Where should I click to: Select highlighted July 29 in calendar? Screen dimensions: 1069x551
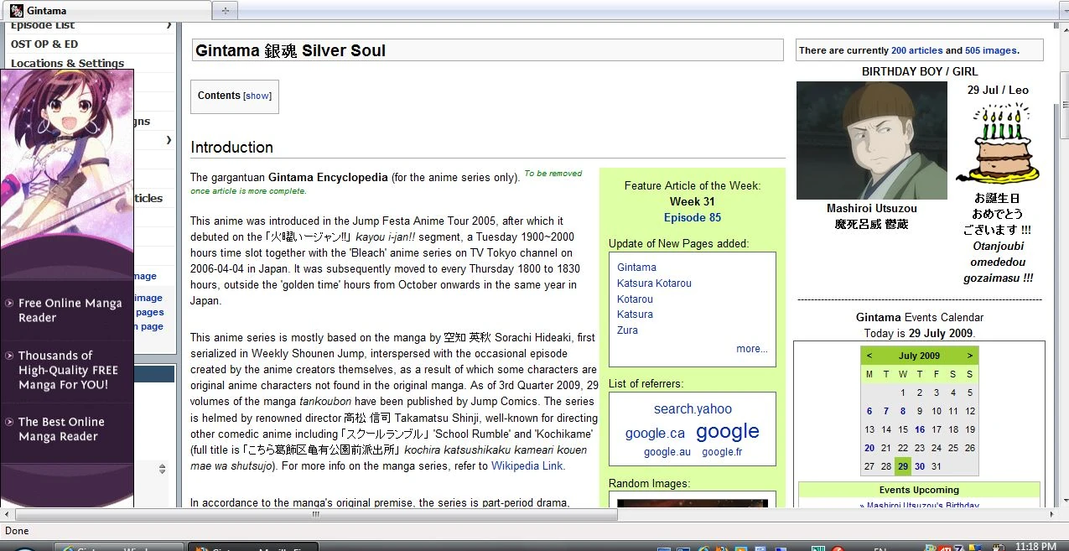coord(903,466)
